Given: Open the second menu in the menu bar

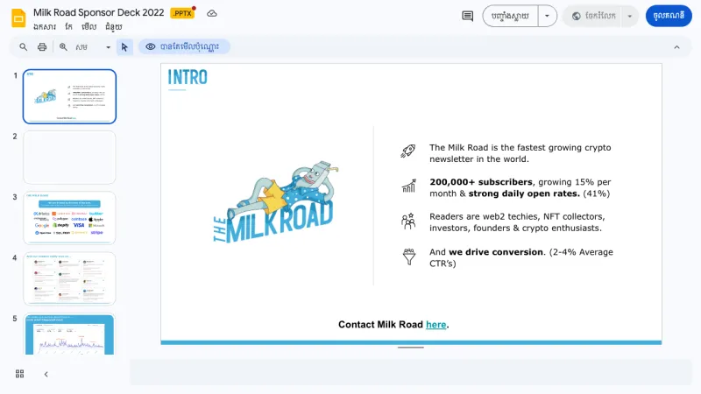Looking at the screenshot, I should coord(68,27).
